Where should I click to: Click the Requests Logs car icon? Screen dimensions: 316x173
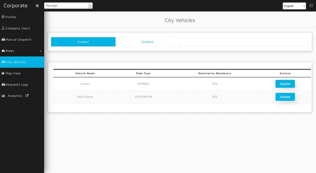pyautogui.click(x=3, y=84)
